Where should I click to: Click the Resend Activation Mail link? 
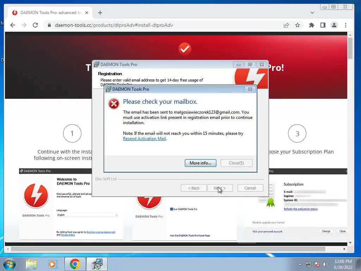point(144,138)
